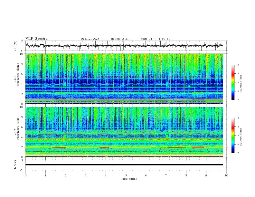This screenshot has width=255, height=197.
Task: Click inside the ch.1 spectrogram panel
Action: (x=124, y=79)
